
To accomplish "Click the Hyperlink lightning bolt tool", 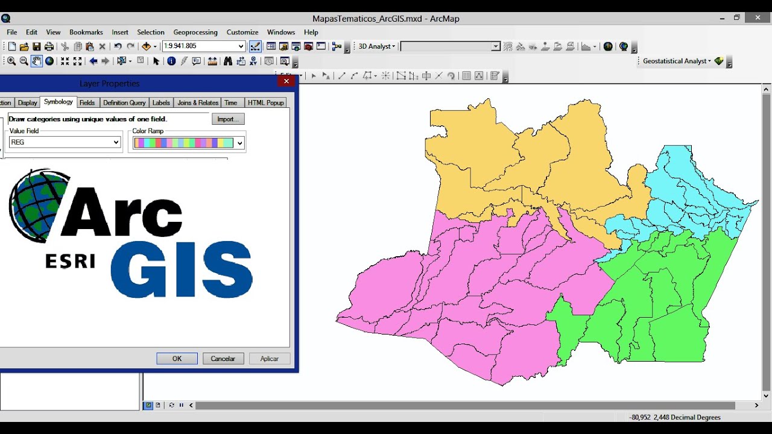I will click(184, 61).
